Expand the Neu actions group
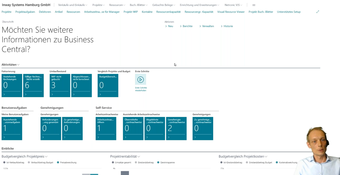The width and height of the screenshot is (340, 175). pos(169,26)
